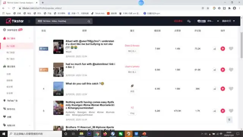The image size is (243, 137).
Task: Click the Windows taskbar search box
Action: [x=35, y=134]
